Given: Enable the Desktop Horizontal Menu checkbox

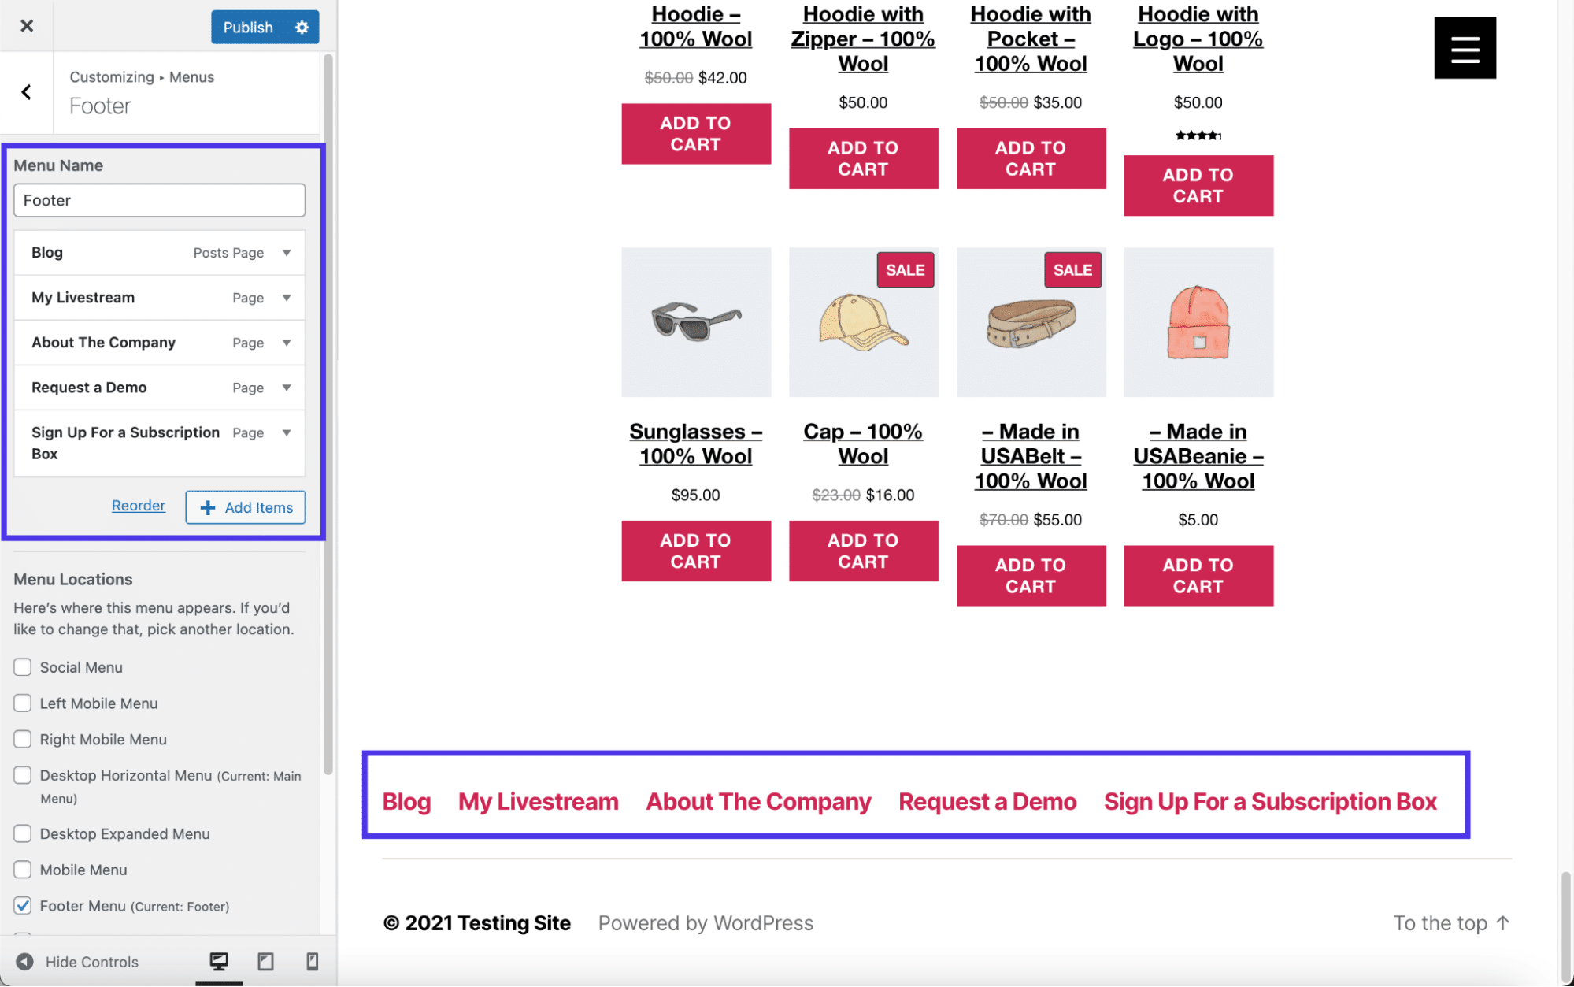Looking at the screenshot, I should 23,774.
